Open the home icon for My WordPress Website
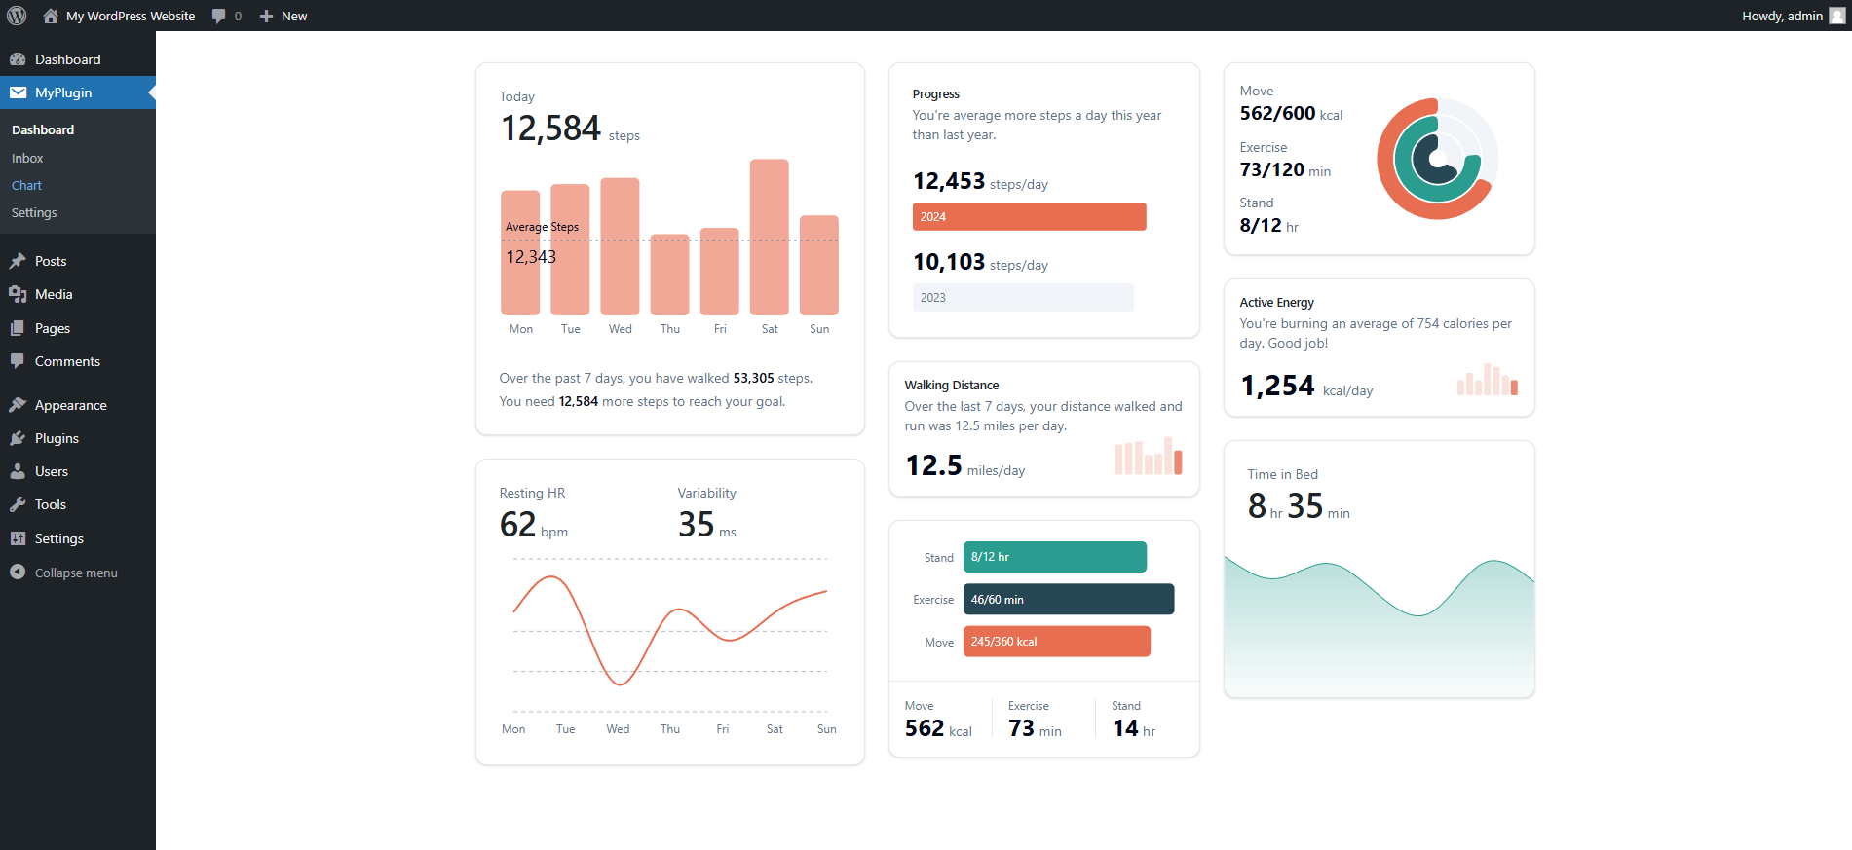 (x=51, y=16)
